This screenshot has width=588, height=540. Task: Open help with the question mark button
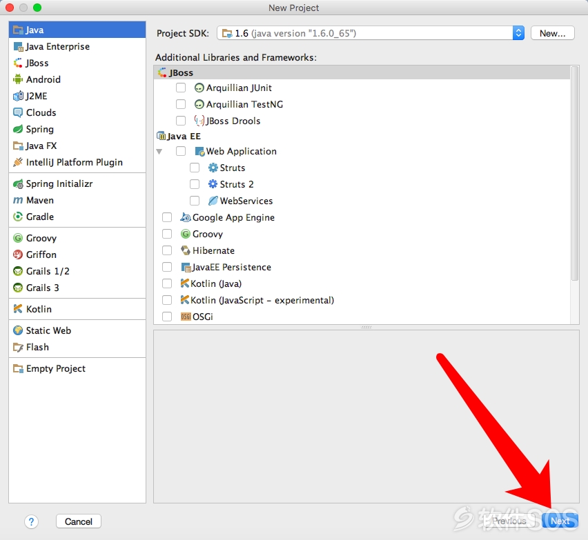tap(32, 521)
